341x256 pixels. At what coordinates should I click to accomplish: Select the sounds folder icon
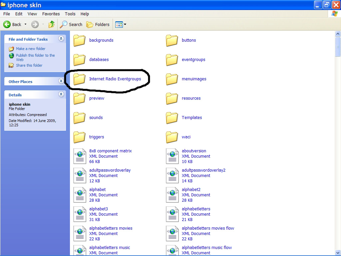click(79, 118)
